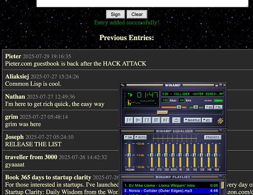
Task: Click the 6K equalizer band handle
Action: pyautogui.click(x=194, y=155)
